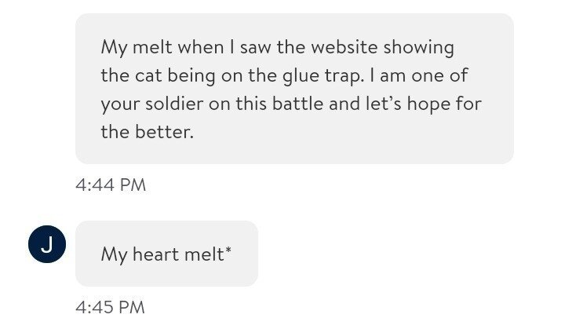The width and height of the screenshot is (565, 318).
Task: Click the 4:44 PM timestamp
Action: click(111, 185)
